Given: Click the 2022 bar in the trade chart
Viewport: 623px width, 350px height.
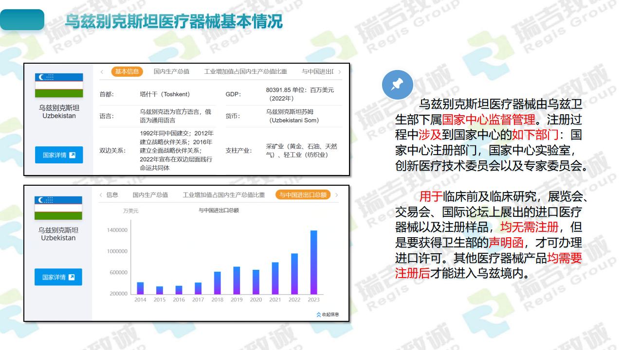Looking at the screenshot, I should coord(294,274).
